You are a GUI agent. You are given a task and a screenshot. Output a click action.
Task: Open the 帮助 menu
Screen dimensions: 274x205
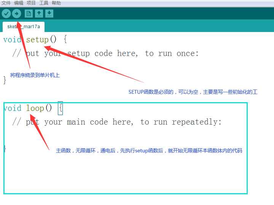(x=56, y=3)
